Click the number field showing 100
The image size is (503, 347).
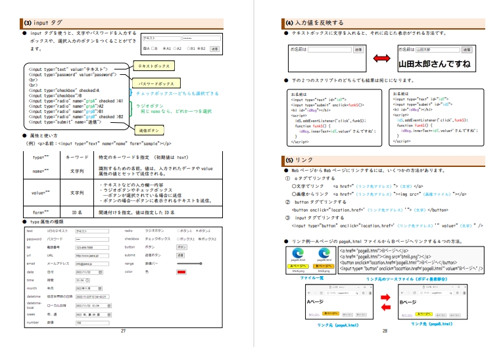click(93, 323)
